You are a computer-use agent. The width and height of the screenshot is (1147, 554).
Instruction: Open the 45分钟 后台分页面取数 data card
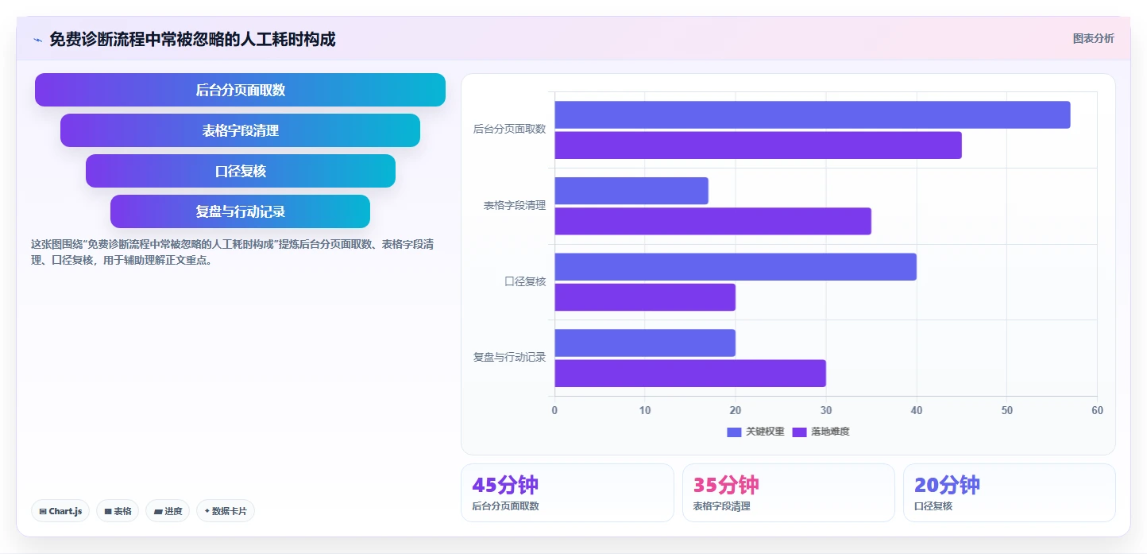coord(567,493)
